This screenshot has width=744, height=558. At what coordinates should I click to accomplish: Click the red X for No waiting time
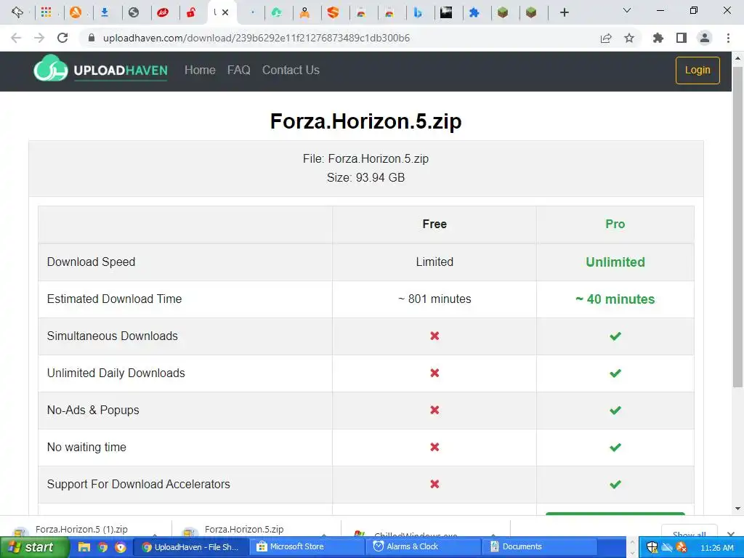[434, 447]
